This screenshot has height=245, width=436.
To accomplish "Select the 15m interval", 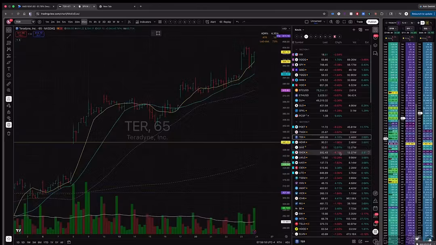I will tap(70, 22).
